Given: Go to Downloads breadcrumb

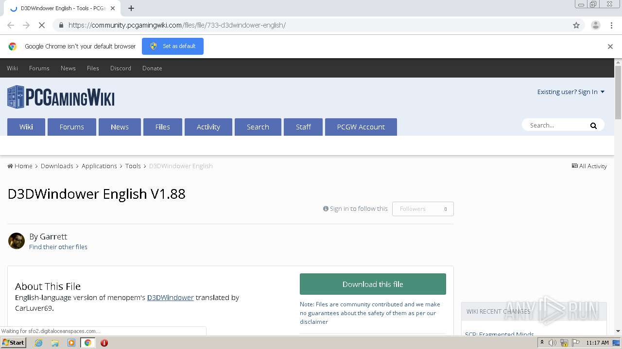Looking at the screenshot, I should point(57,166).
